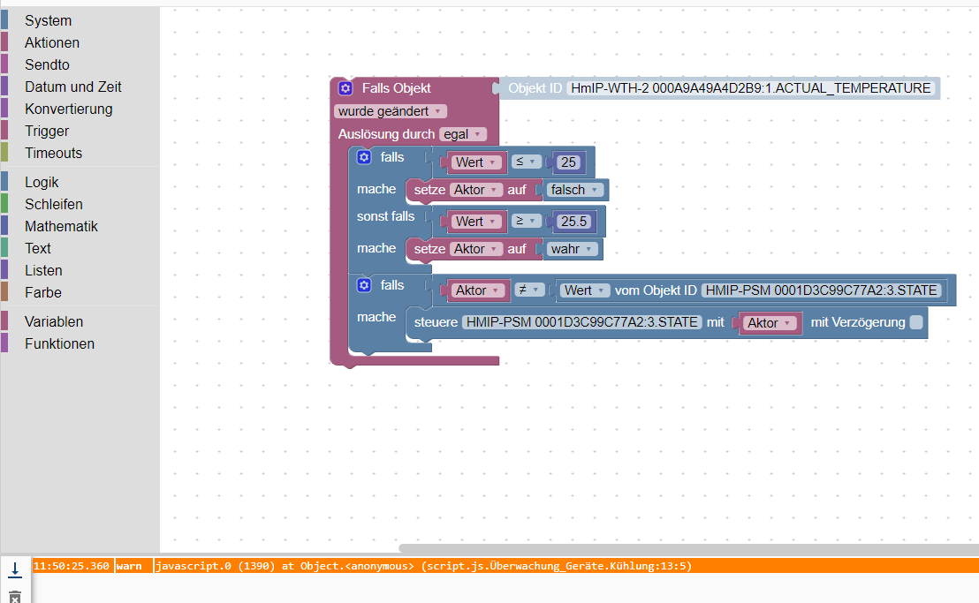Open the 'falsch' boolean dropdown
This screenshot has height=603, width=979.
(574, 190)
